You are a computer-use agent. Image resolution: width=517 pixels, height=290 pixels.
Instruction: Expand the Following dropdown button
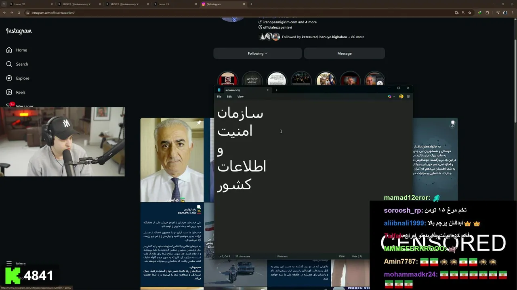pyautogui.click(x=257, y=53)
